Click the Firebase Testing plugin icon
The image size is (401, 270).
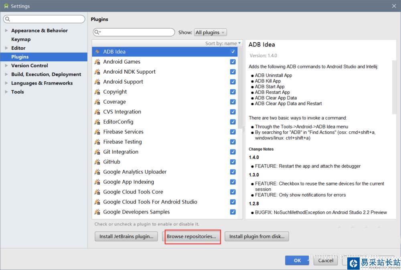[x=97, y=142]
